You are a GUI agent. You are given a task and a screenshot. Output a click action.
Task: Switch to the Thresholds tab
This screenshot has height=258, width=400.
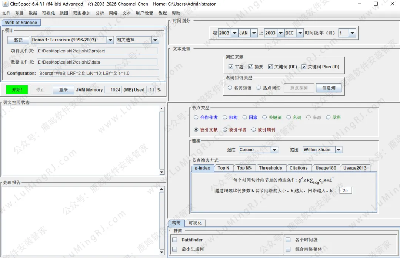pos(271,168)
